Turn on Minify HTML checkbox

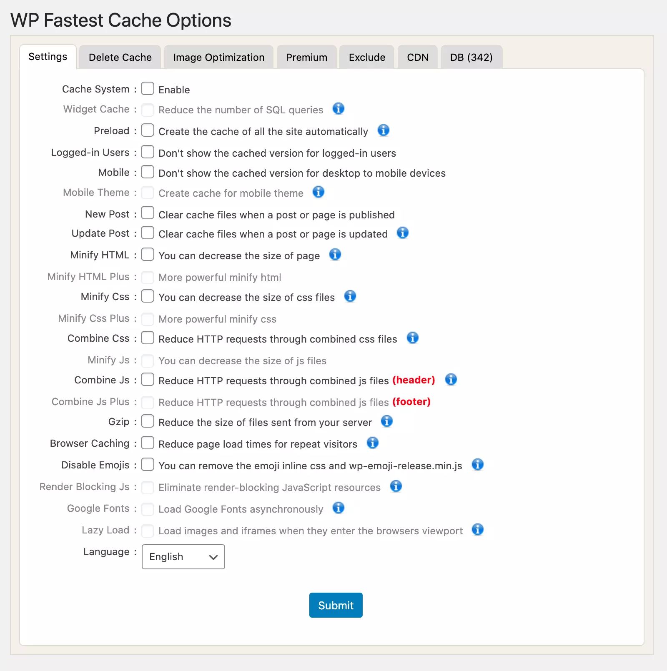148,254
